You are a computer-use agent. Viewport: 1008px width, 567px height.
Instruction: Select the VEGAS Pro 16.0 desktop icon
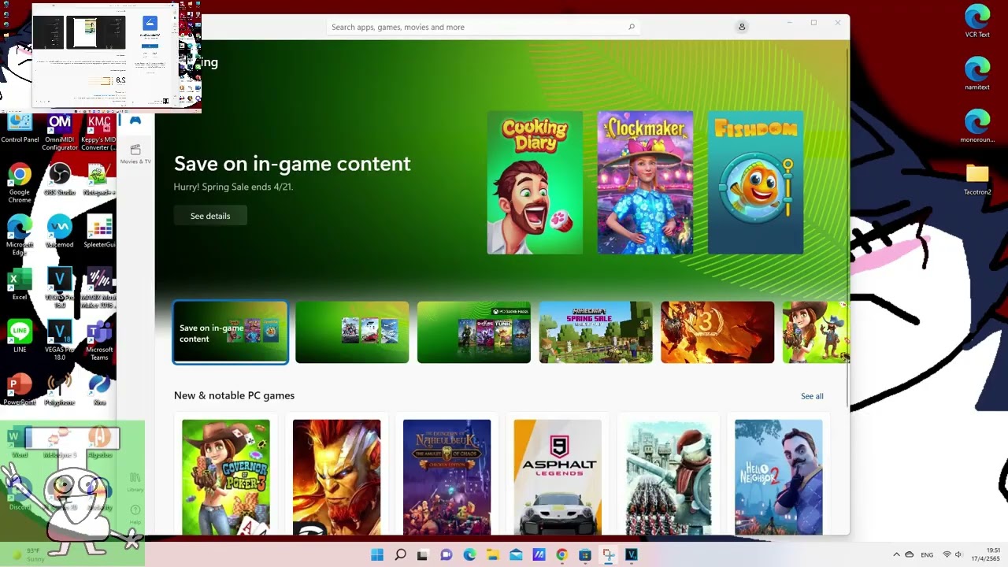tap(60, 288)
